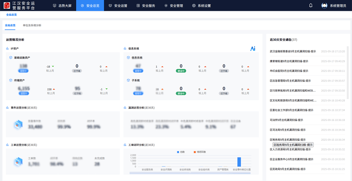Click the AI assistant icon

[253, 49]
